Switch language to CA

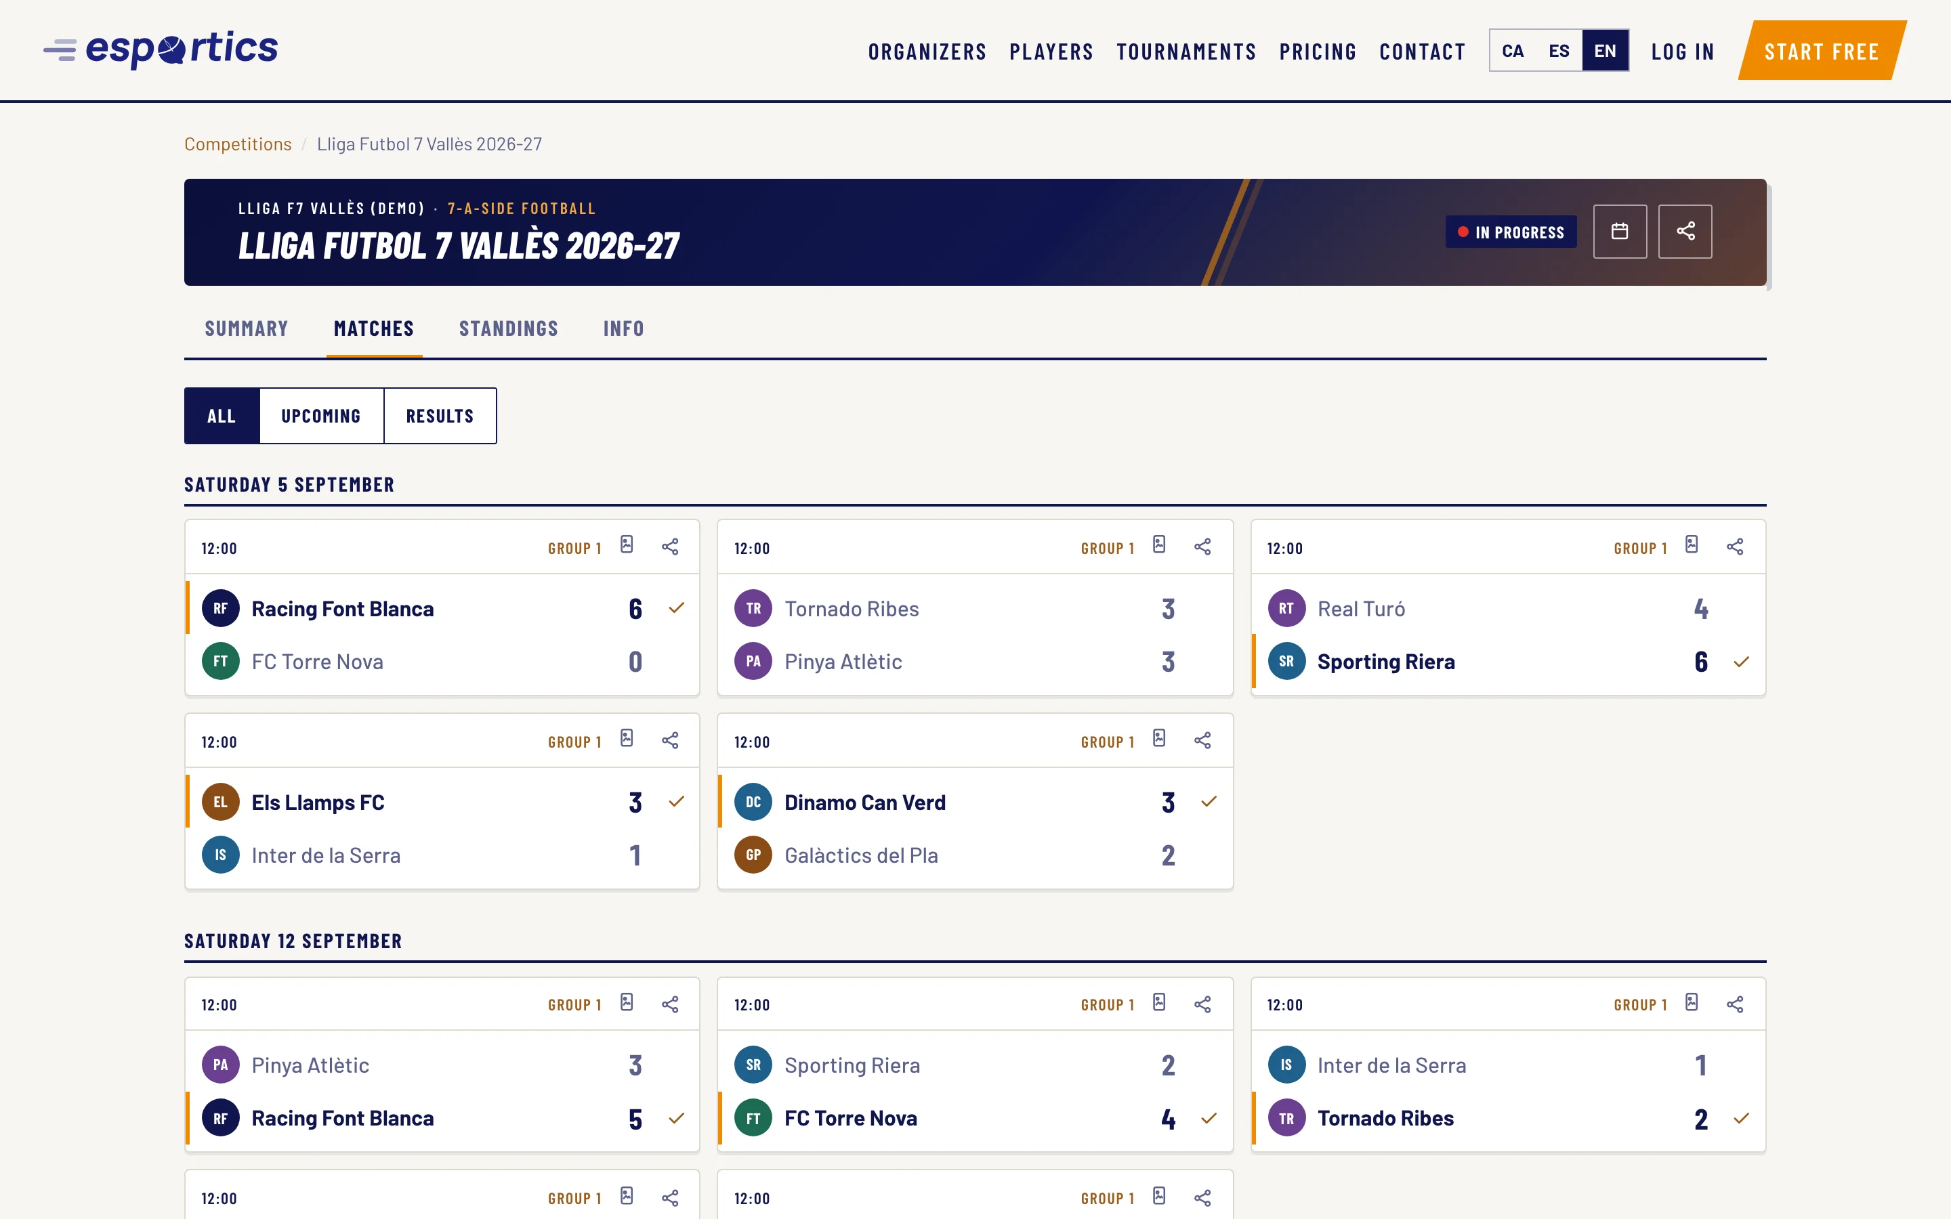[1513, 51]
